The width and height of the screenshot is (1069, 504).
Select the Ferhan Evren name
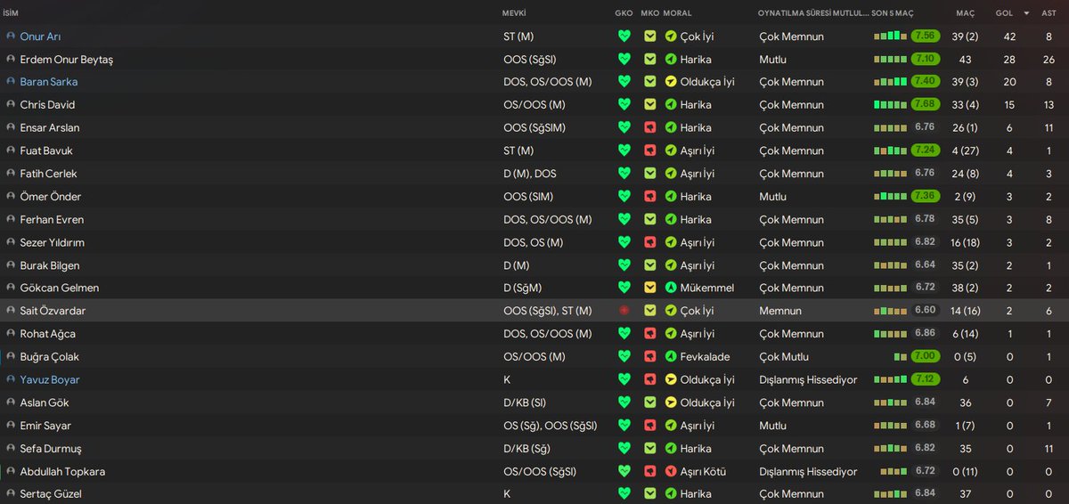click(x=50, y=220)
